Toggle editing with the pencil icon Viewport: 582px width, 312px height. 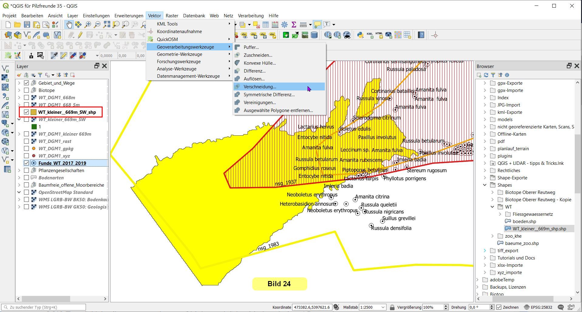pos(80,35)
